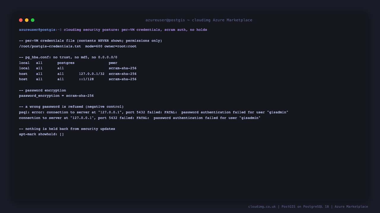The width and height of the screenshot is (380, 213).
Task: Click the path /root/postgis-credentials.txt
Action: [x=50, y=46]
